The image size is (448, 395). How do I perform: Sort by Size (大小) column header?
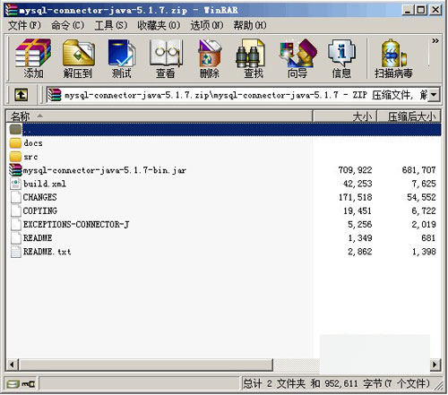coord(345,116)
